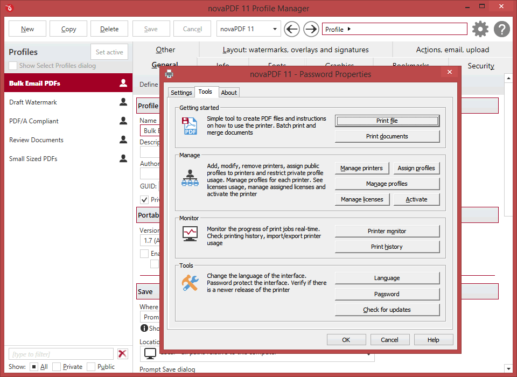Open help via the question mark icon
The height and width of the screenshot is (377, 517).
[x=502, y=29]
